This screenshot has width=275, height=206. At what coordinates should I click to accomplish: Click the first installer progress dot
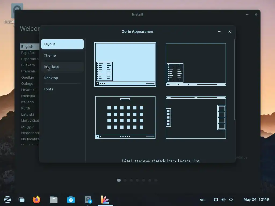(x=119, y=180)
